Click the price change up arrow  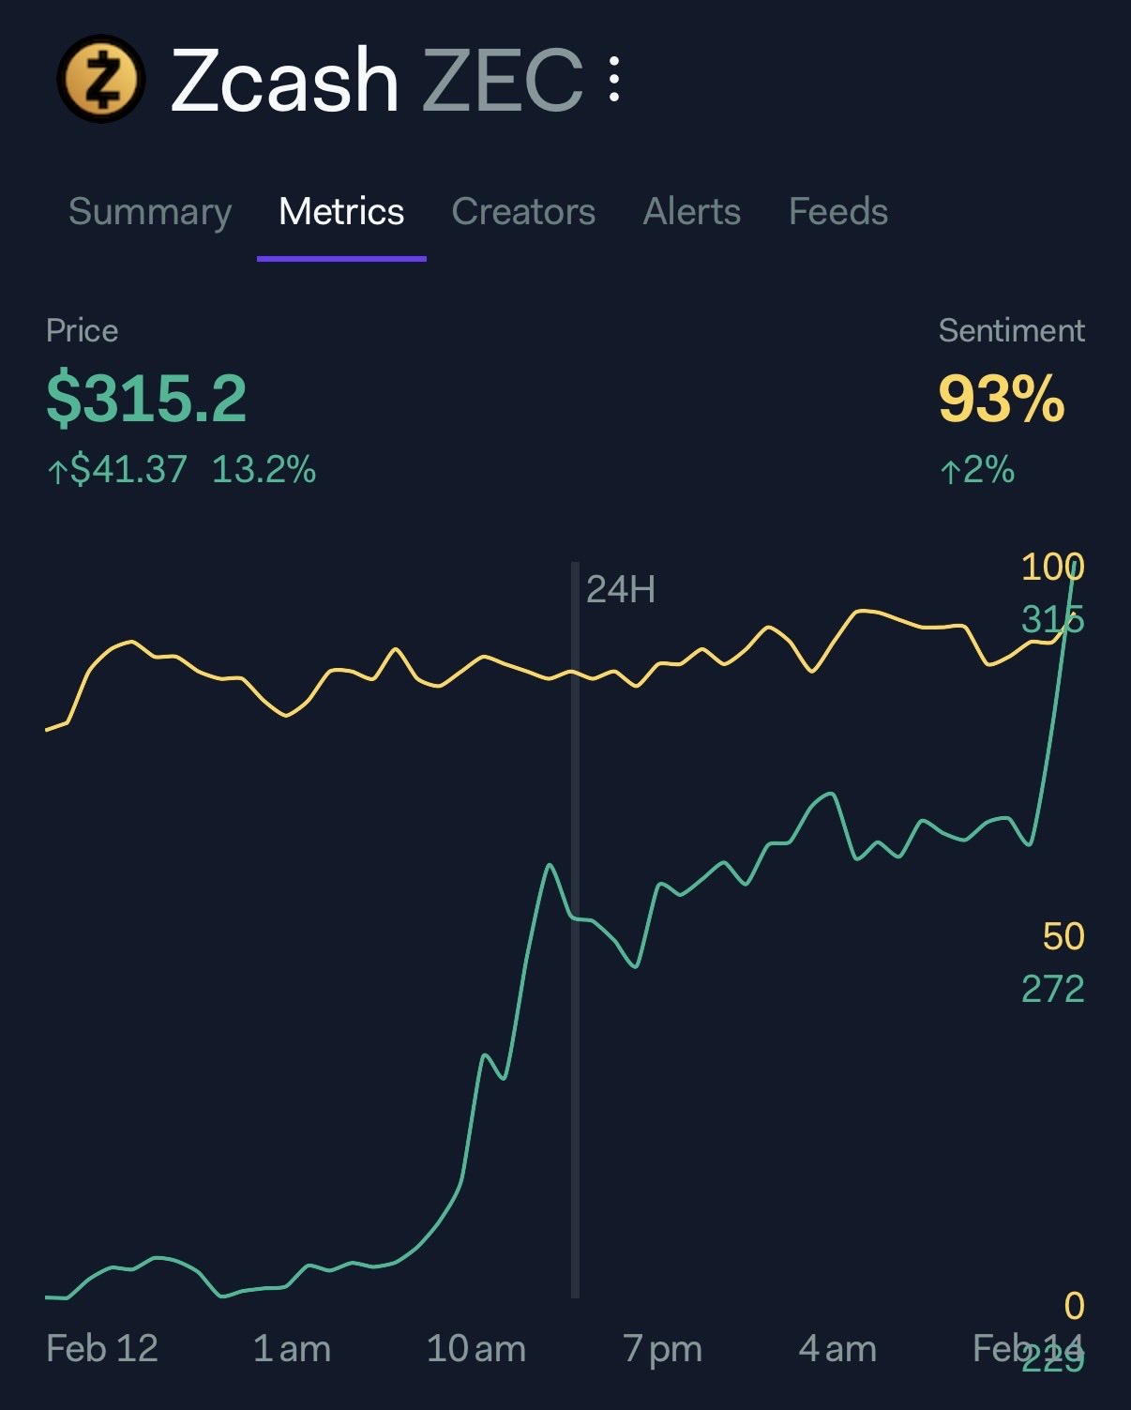click(x=57, y=471)
